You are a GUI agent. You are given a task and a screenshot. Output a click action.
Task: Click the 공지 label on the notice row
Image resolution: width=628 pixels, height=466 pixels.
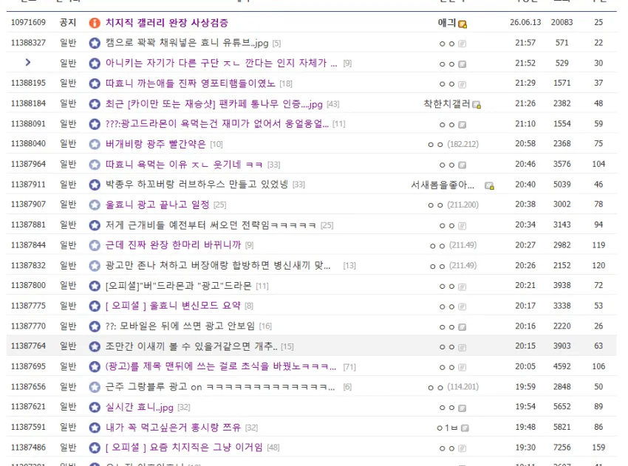68,22
